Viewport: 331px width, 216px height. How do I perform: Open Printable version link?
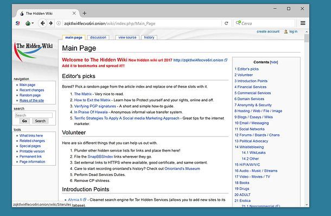[32, 152]
